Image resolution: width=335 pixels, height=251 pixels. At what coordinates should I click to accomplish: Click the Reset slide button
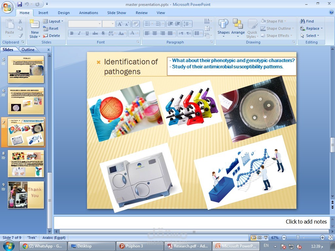51,28
